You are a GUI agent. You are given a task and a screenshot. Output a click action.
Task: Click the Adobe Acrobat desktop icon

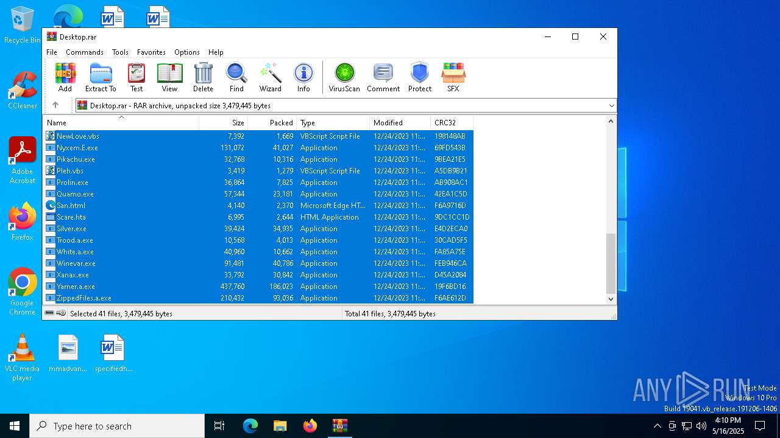23,160
